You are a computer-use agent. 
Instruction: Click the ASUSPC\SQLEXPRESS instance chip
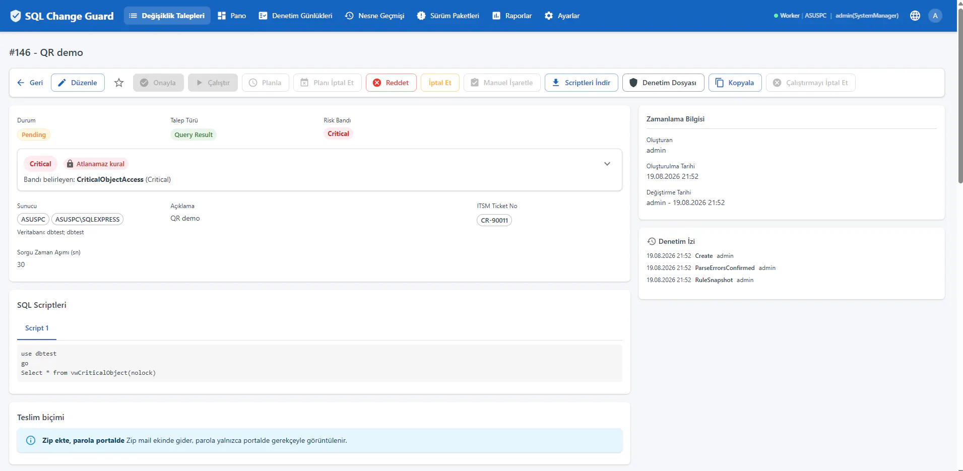tap(88, 219)
